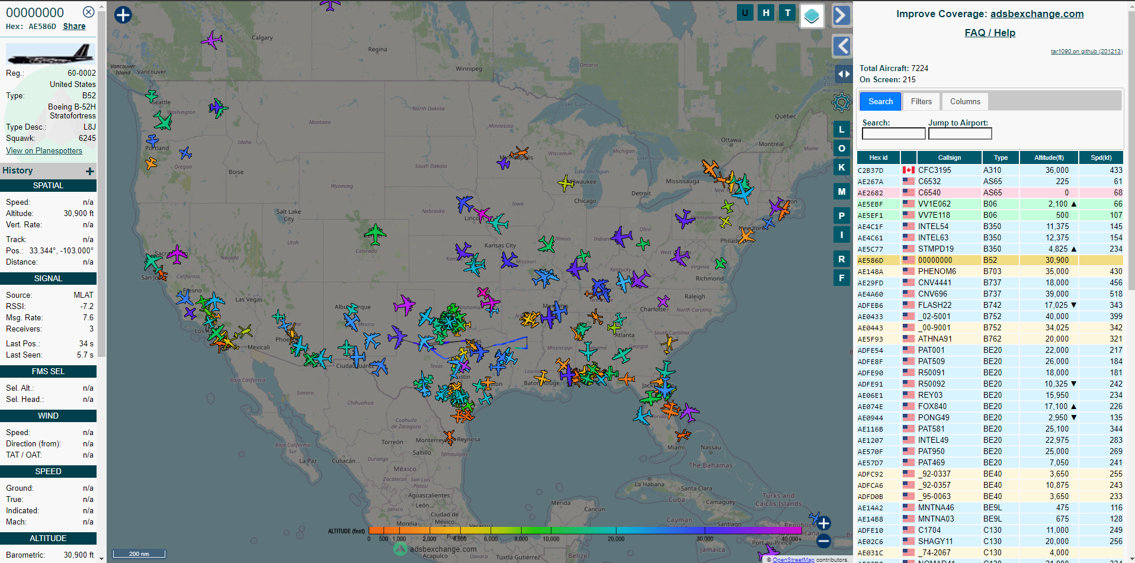Image resolution: width=1135 pixels, height=563 pixels.
Task: Sort table by Spd(kt) column
Action: point(1101,157)
